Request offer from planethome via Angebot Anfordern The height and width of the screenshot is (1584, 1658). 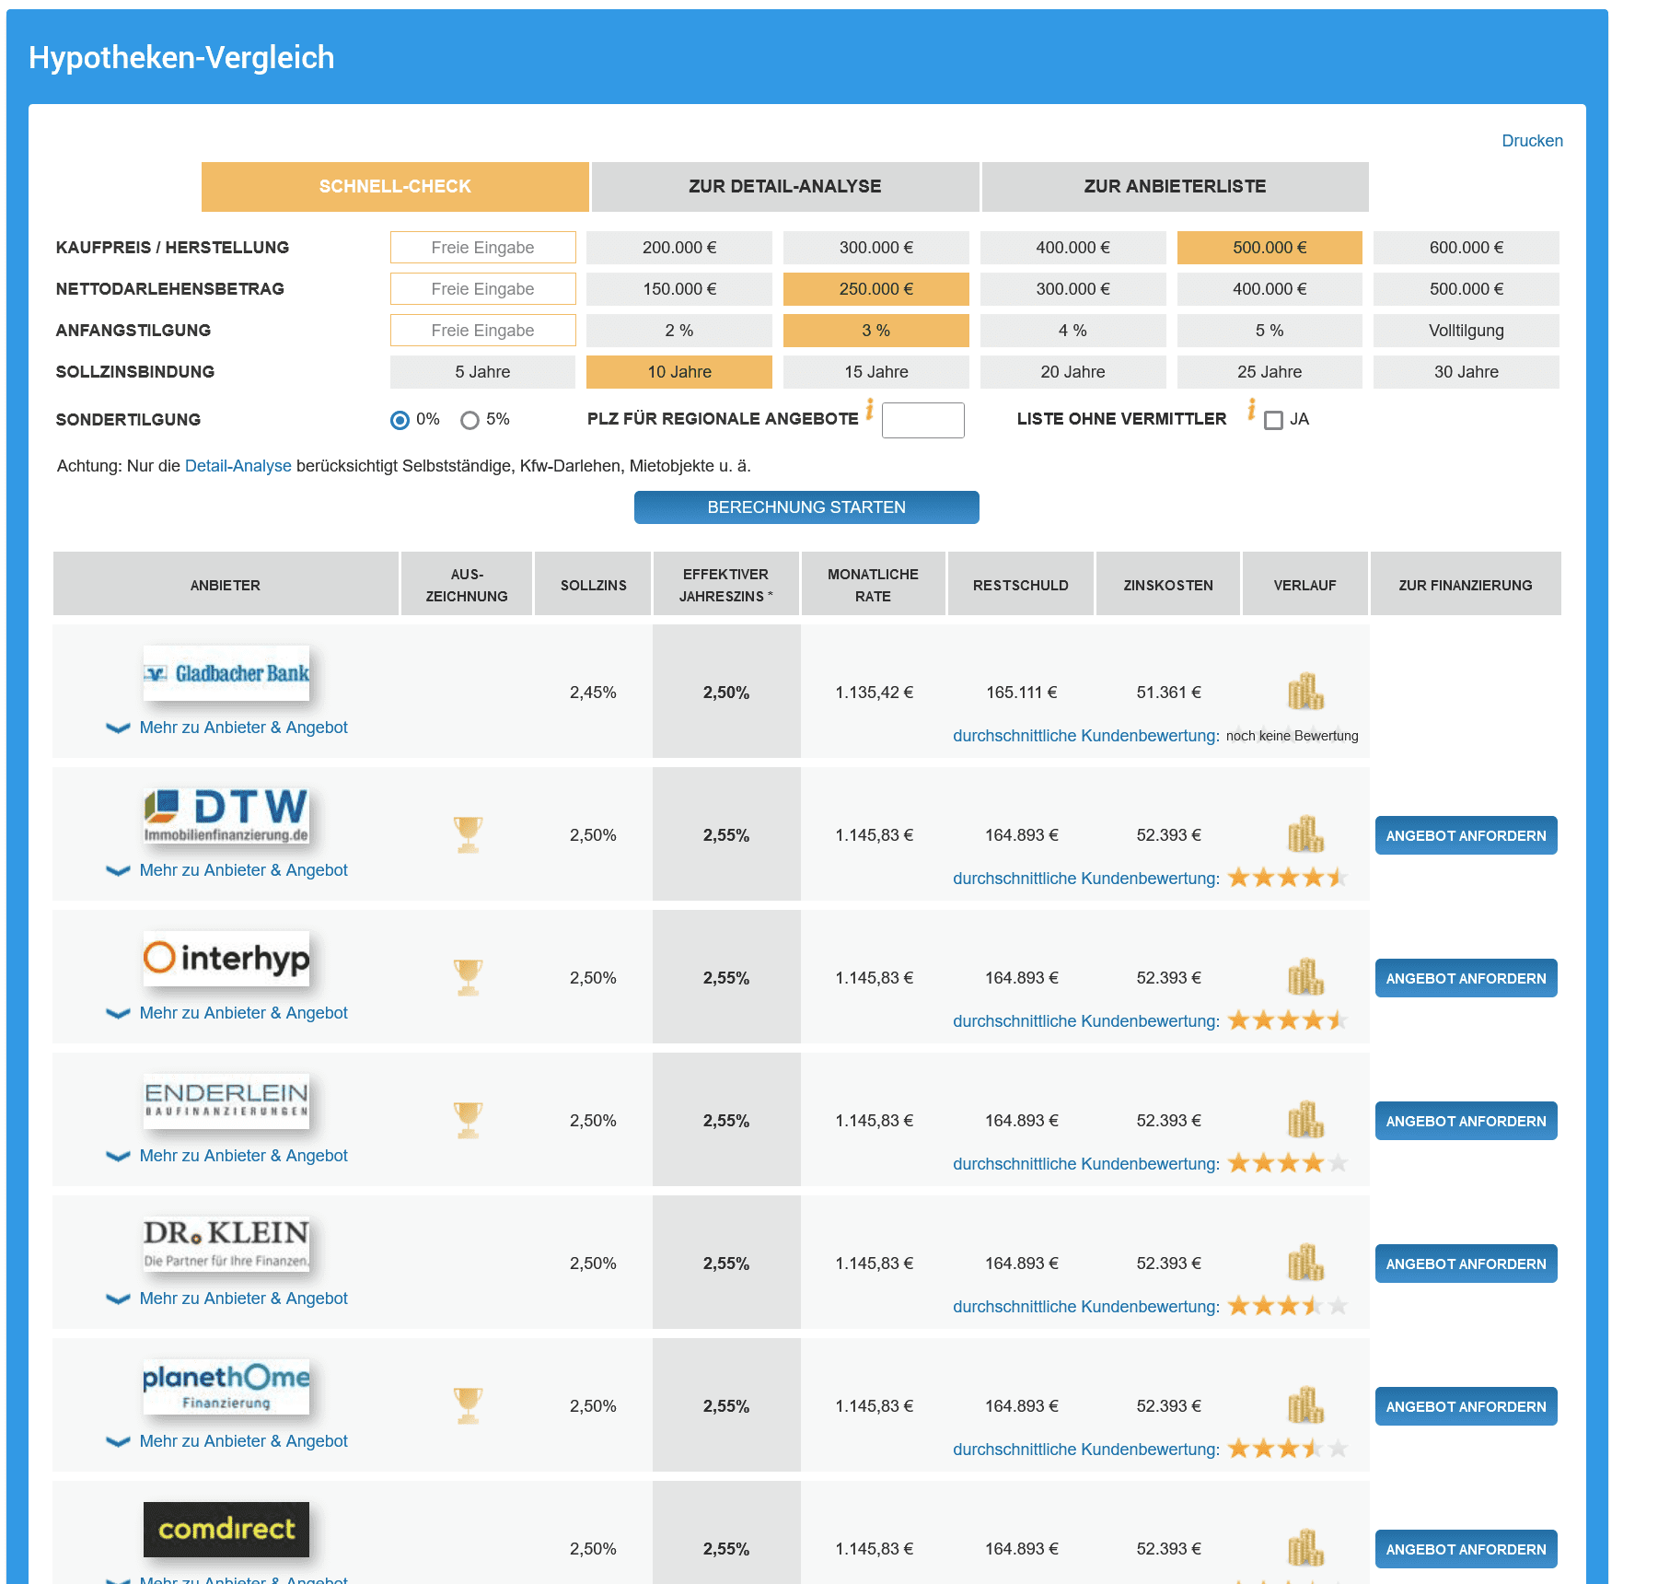pyautogui.click(x=1467, y=1406)
